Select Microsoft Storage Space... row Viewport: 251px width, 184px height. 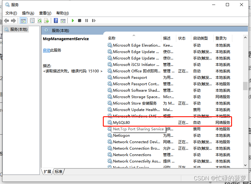click(169, 97)
